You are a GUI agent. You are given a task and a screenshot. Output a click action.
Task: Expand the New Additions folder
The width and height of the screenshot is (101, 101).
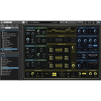pos(7,37)
